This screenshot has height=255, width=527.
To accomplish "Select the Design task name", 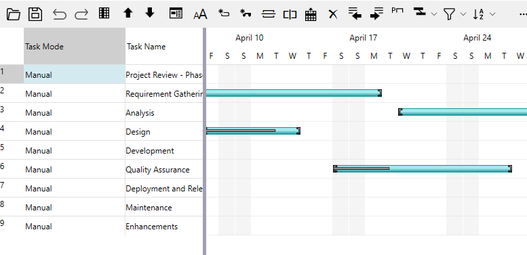I will coord(138,132).
